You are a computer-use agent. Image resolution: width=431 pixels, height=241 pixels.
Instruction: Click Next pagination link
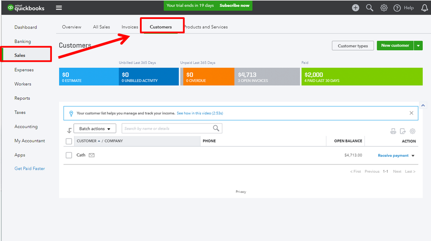point(397,171)
